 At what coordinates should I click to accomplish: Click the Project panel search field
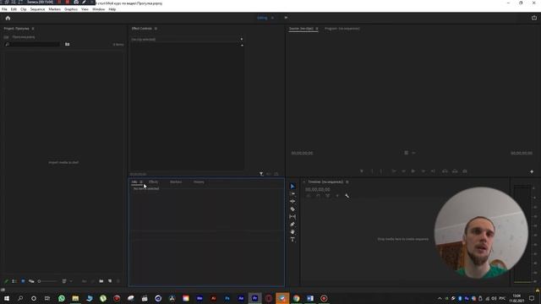[32, 44]
